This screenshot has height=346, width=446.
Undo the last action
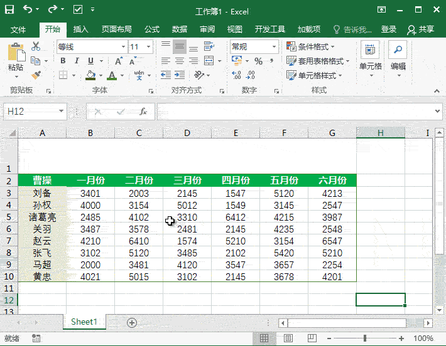click(x=28, y=9)
